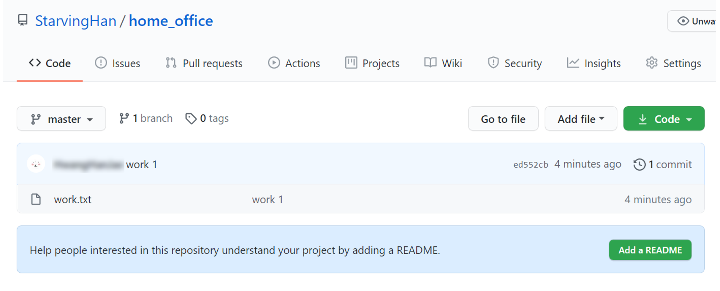
Task: Open repository Settings tab
Action: coord(673,63)
